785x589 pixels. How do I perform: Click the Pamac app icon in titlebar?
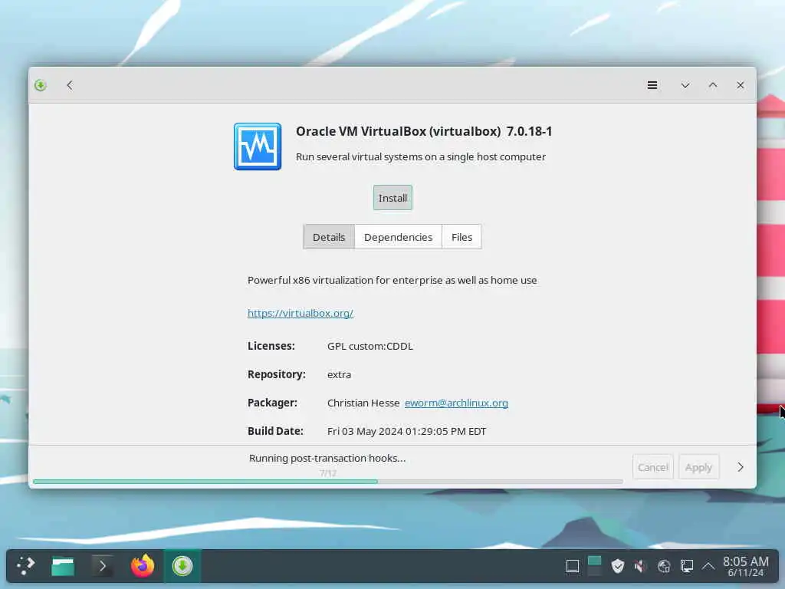click(x=41, y=85)
